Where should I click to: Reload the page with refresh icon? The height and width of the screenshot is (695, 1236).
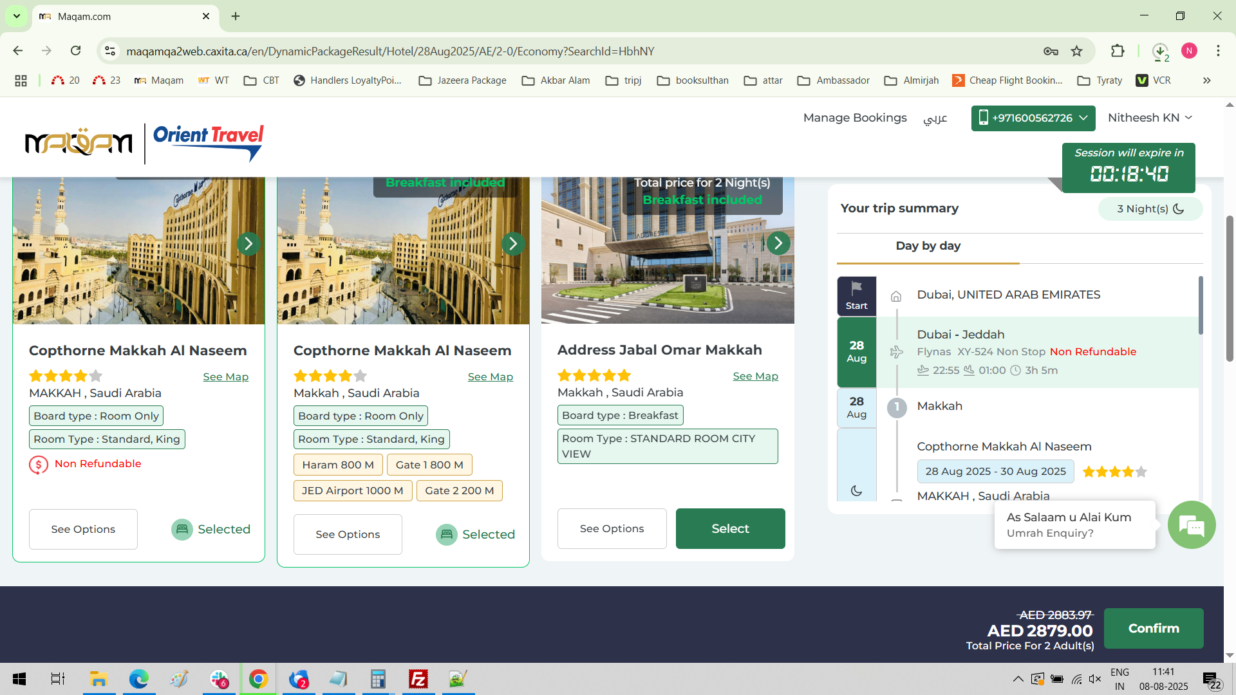pos(76,51)
